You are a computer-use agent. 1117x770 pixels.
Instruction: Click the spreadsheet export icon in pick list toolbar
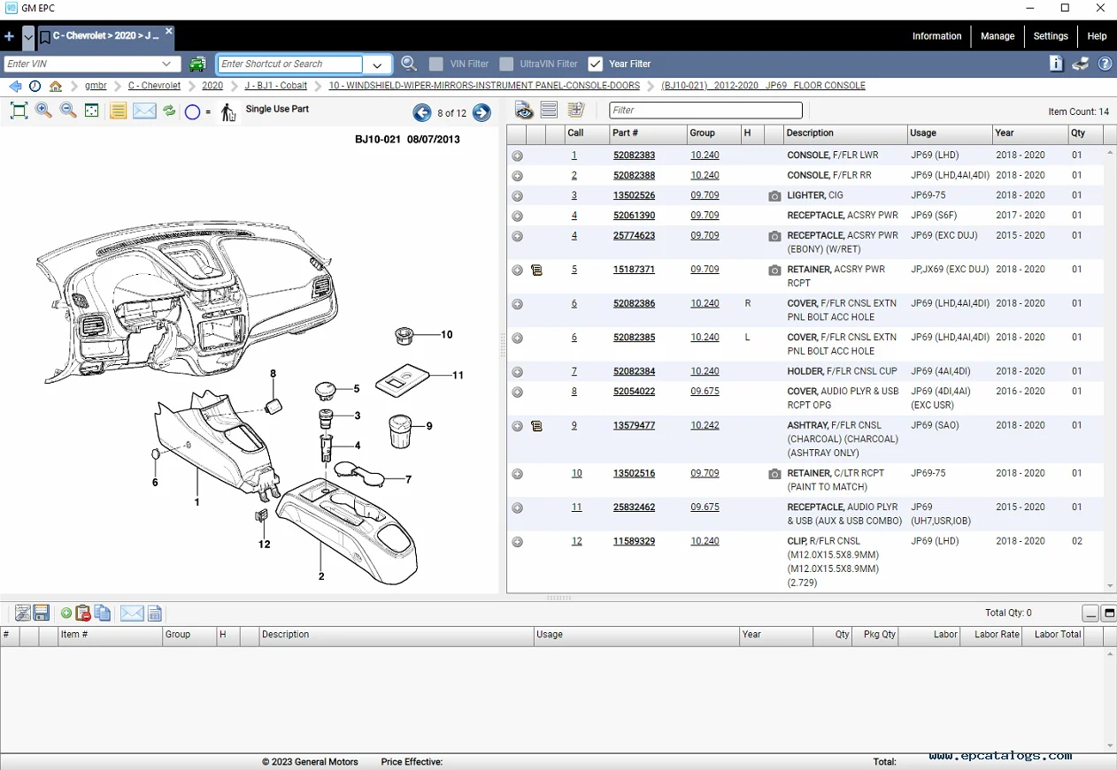point(155,614)
